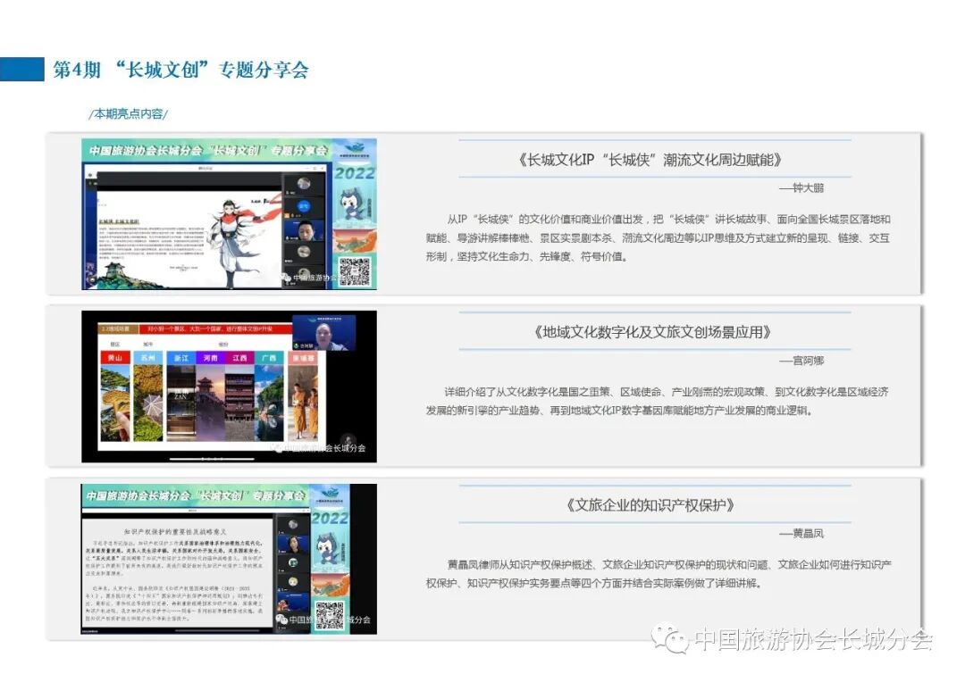
Task: Click the heading 第4期 “长城文创”专题分享会
Action: point(180,70)
